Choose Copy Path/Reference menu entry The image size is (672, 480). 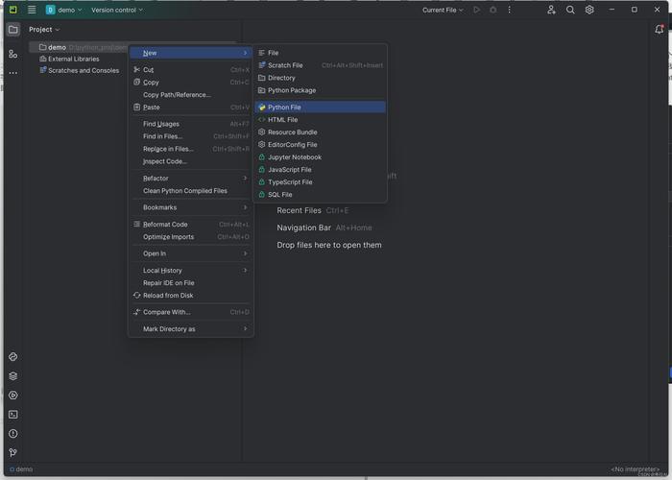point(191,95)
